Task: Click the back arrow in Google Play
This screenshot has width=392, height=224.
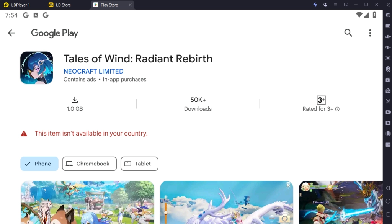Action: pos(11,33)
